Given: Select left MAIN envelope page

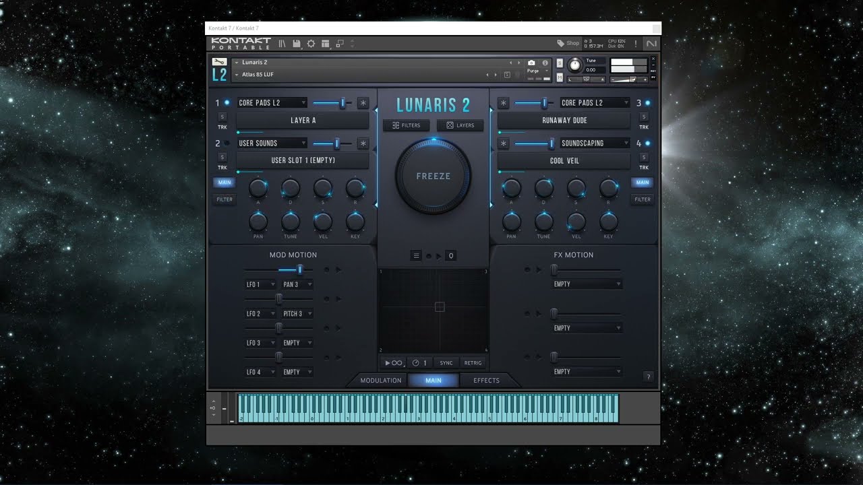Looking at the screenshot, I should [225, 183].
